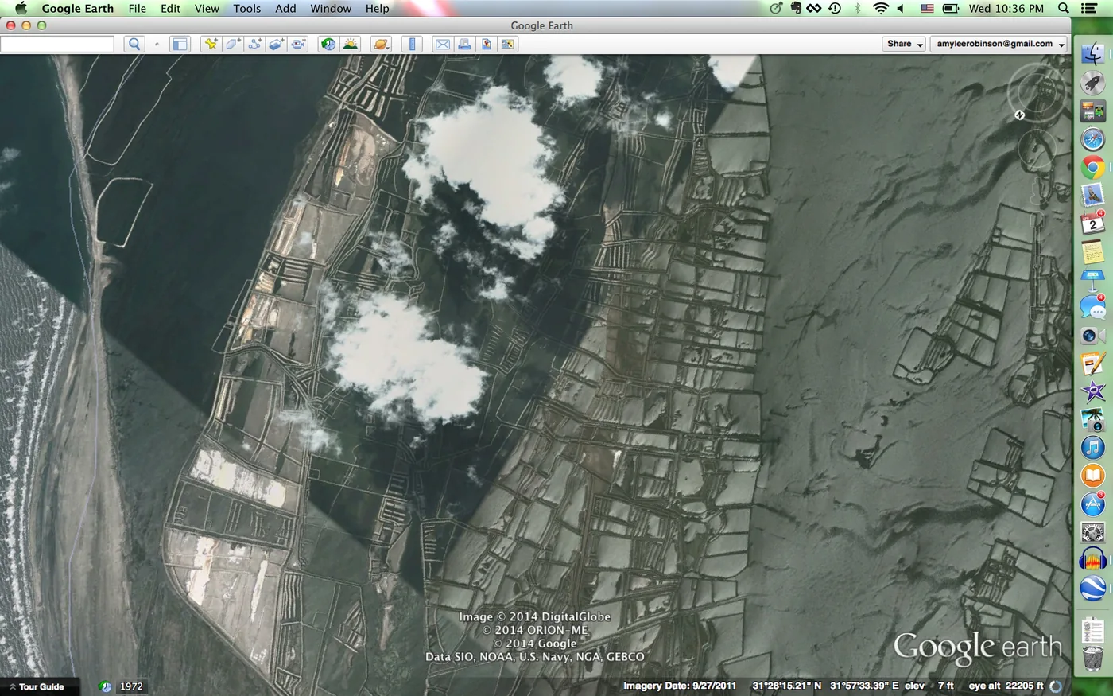Open the Tools menu
Viewport: 1113px width, 696px height.
(247, 9)
